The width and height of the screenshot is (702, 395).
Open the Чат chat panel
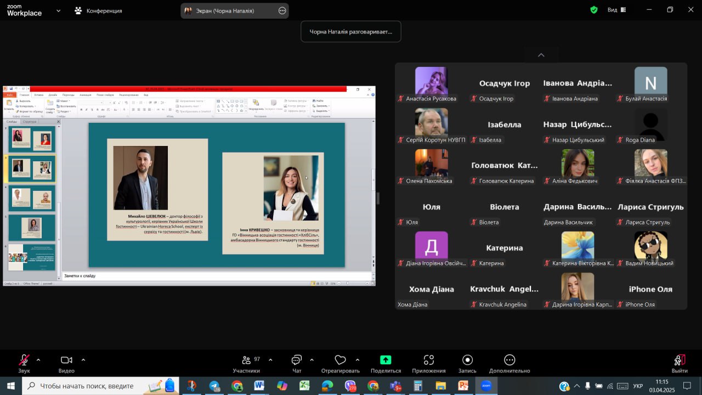(297, 360)
